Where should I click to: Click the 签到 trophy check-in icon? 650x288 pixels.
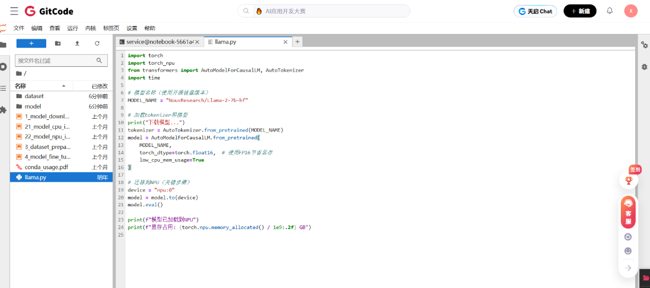tap(629, 180)
